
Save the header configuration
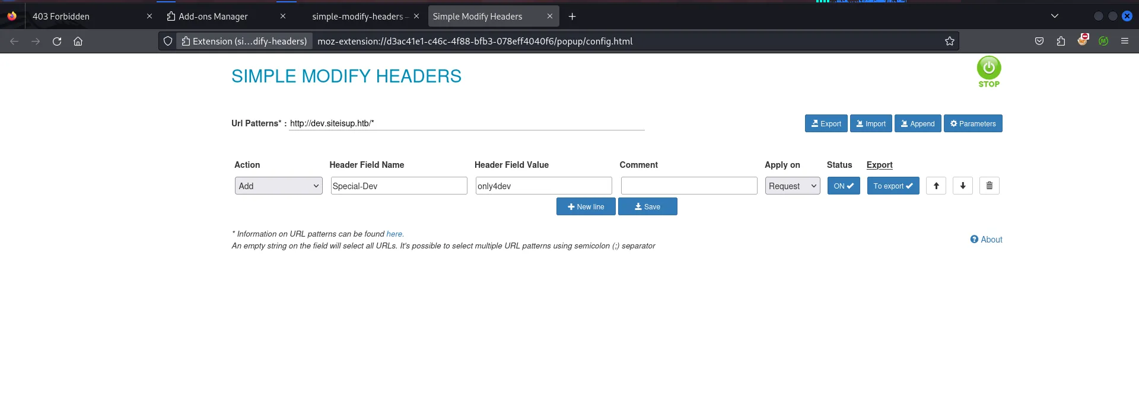(x=648, y=206)
